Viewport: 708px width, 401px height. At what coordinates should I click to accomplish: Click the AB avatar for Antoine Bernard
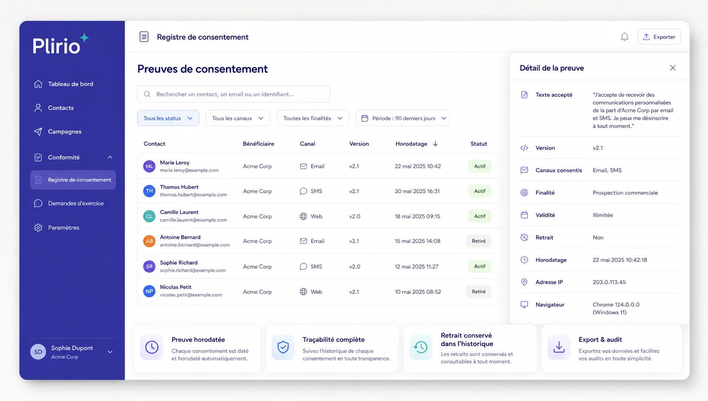150,241
